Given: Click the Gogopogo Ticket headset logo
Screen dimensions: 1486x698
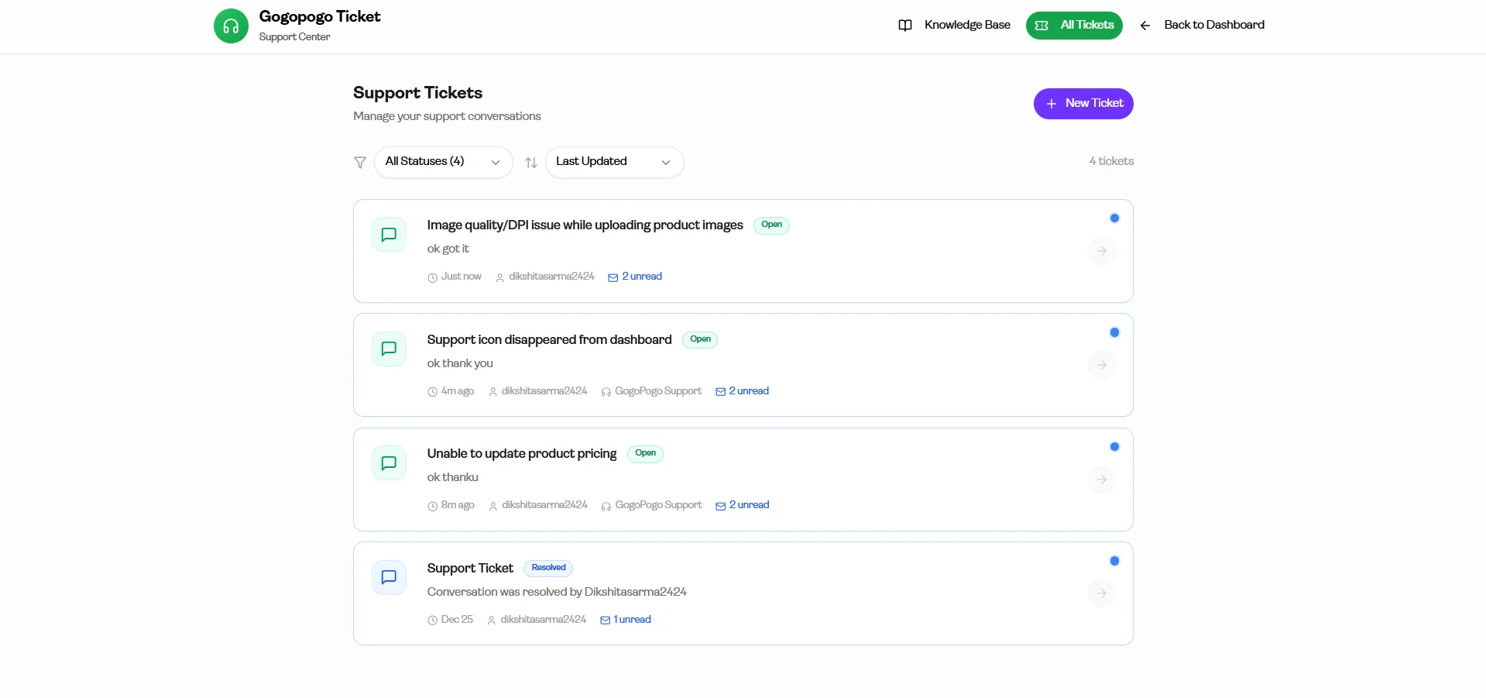Looking at the screenshot, I should click(x=231, y=26).
